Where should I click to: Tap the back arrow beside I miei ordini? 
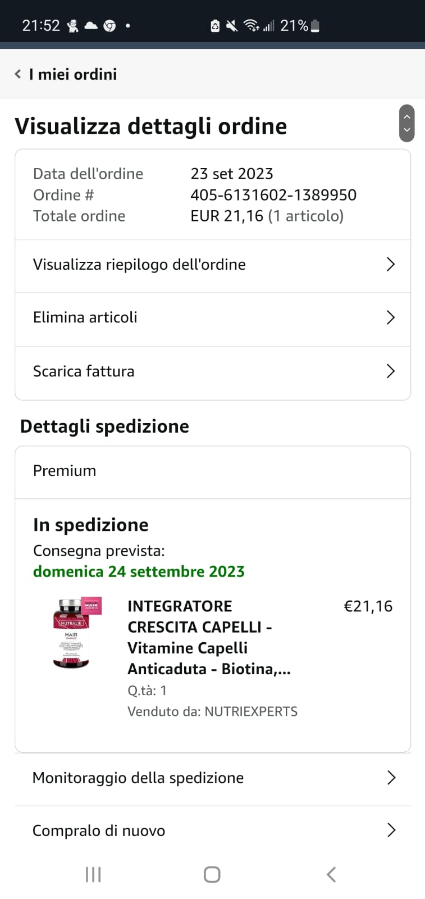point(18,74)
